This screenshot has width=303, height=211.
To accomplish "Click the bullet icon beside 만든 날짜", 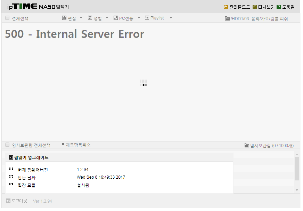I will tap(11, 176).
